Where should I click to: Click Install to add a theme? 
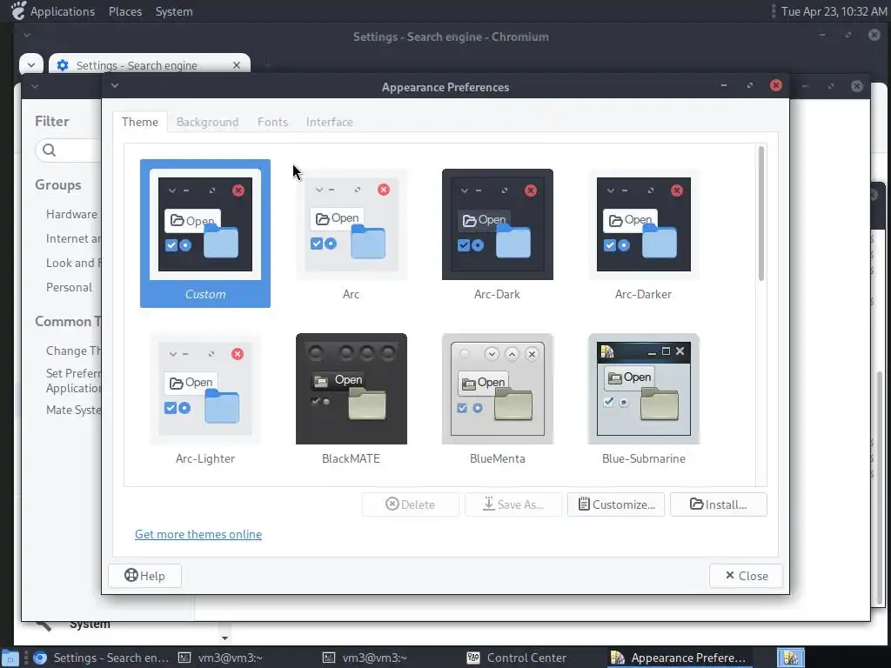719,504
